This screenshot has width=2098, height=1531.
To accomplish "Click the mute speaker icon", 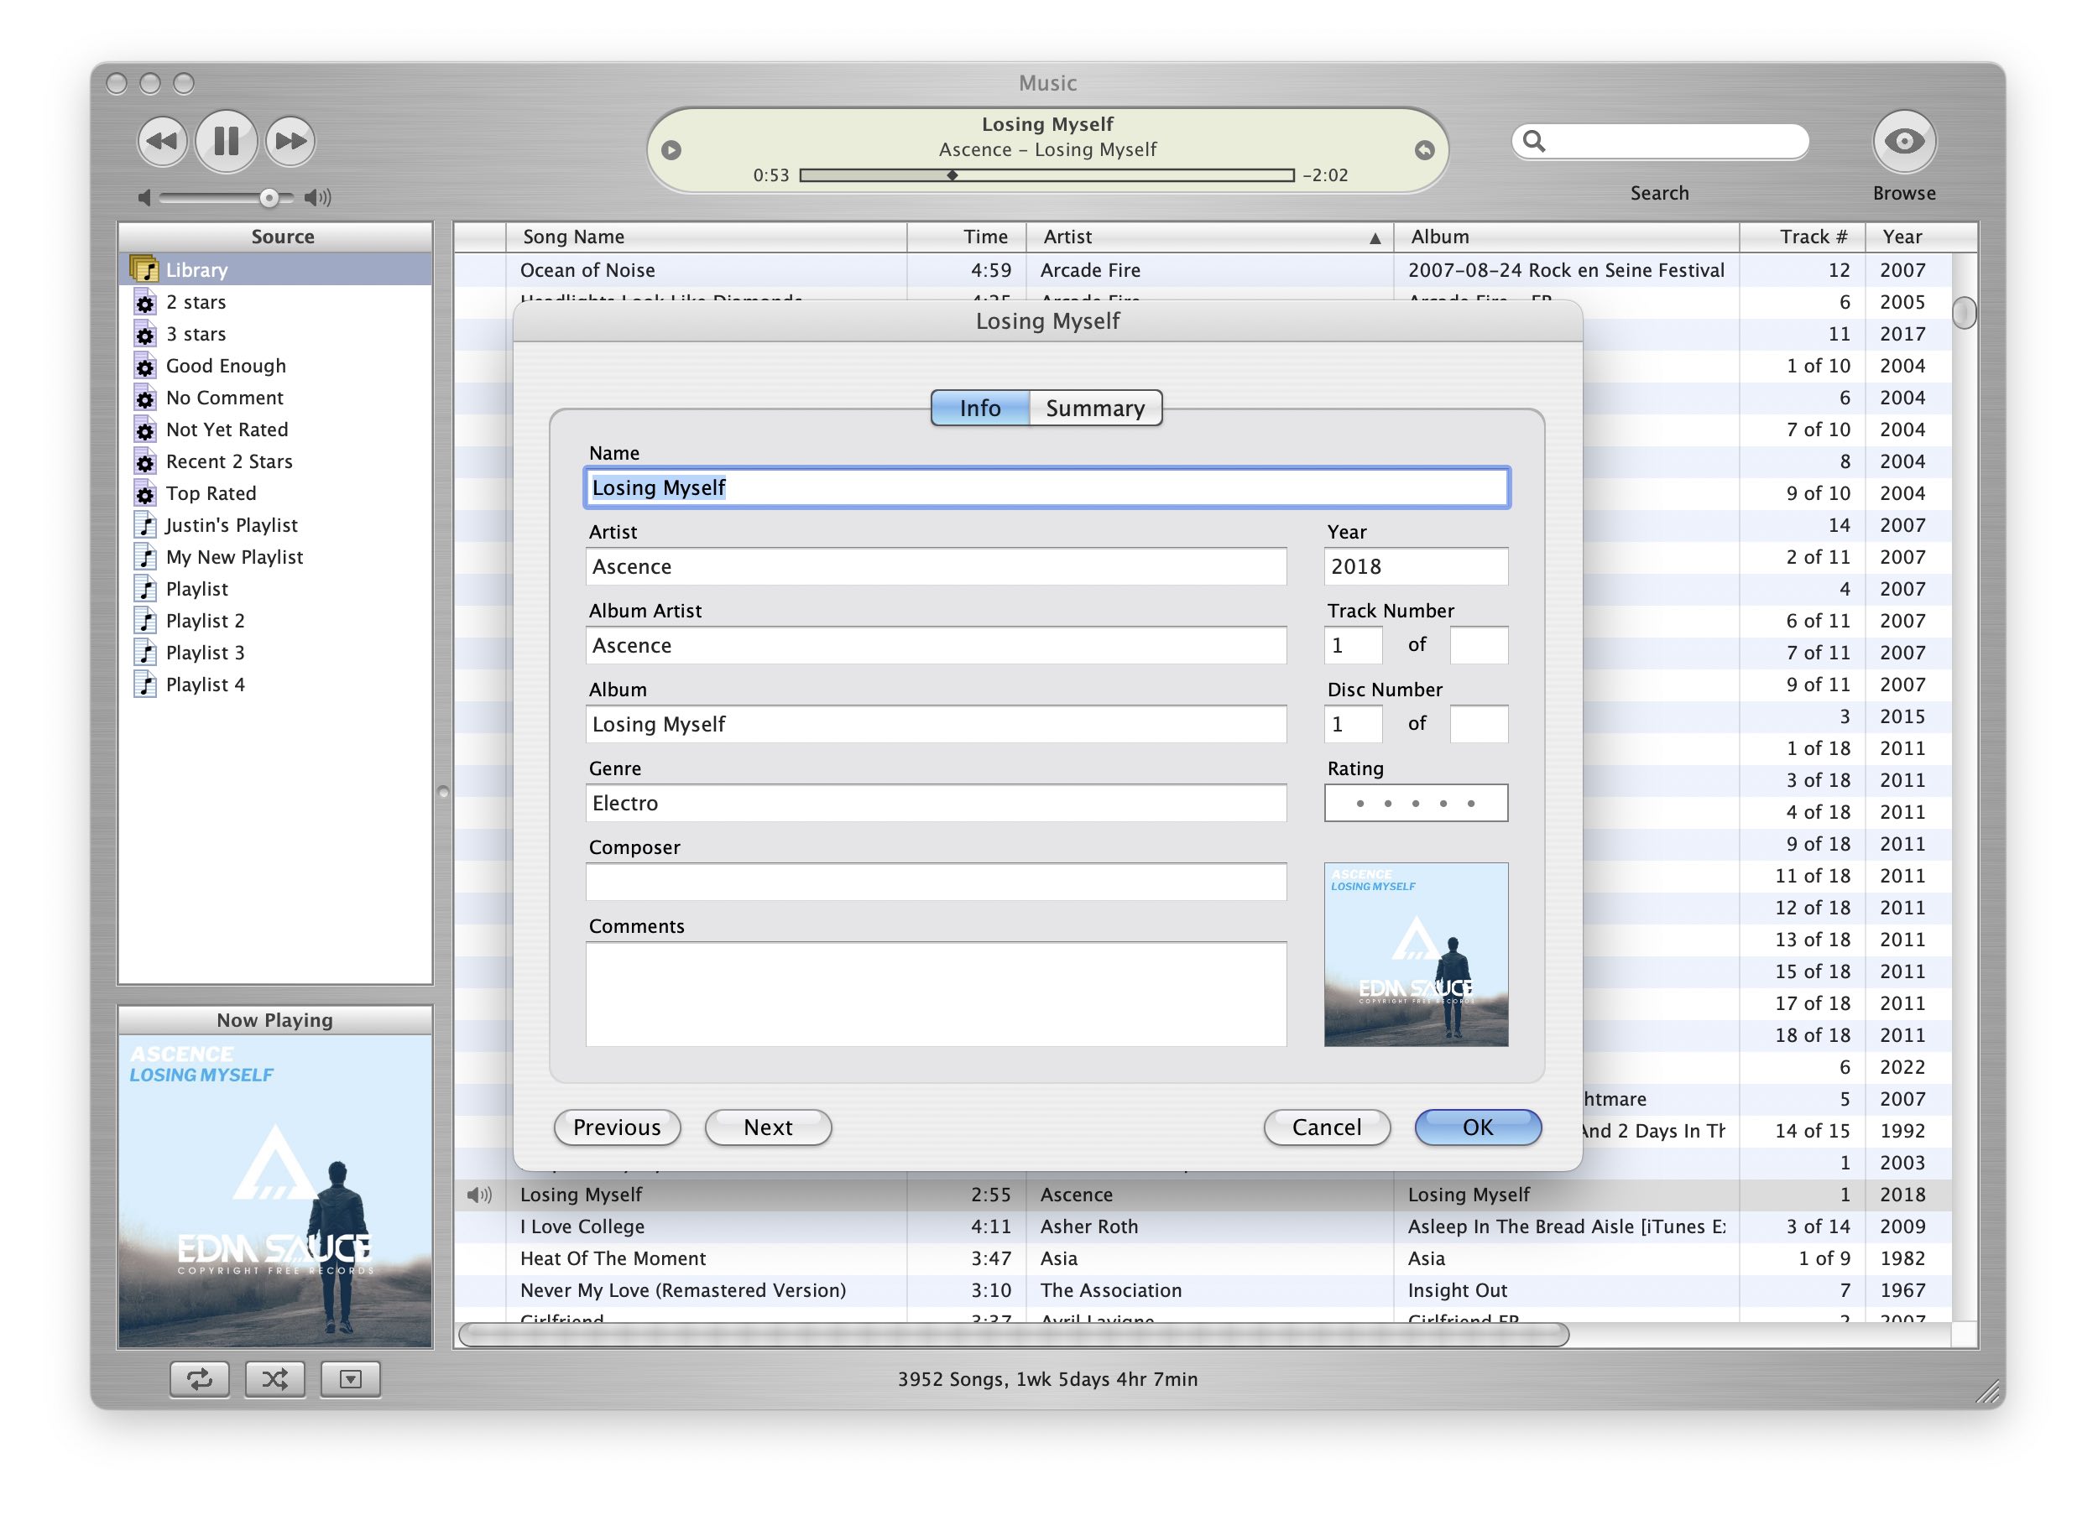I will (x=144, y=197).
